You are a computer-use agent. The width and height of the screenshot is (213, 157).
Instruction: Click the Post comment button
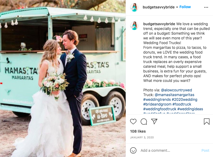pyautogui.click(x=205, y=150)
